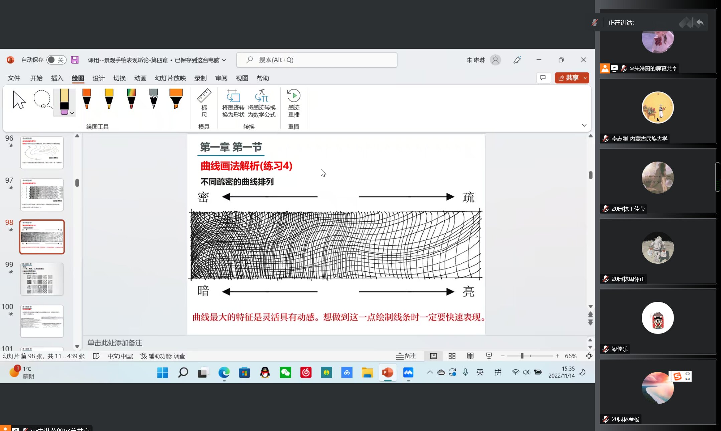Image resolution: width=721 pixels, height=431 pixels.
Task: Go to next slide double-arrow button
Action: point(590,322)
